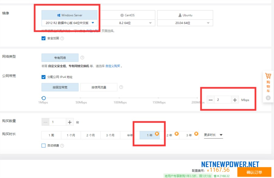Open help icon next to 专有网络
This screenshot has height=178, width=274.
[x=82, y=57]
